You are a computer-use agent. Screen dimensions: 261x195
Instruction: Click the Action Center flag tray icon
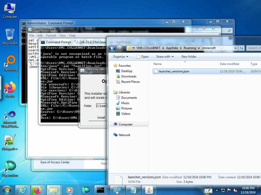pyautogui.click(x=229, y=190)
